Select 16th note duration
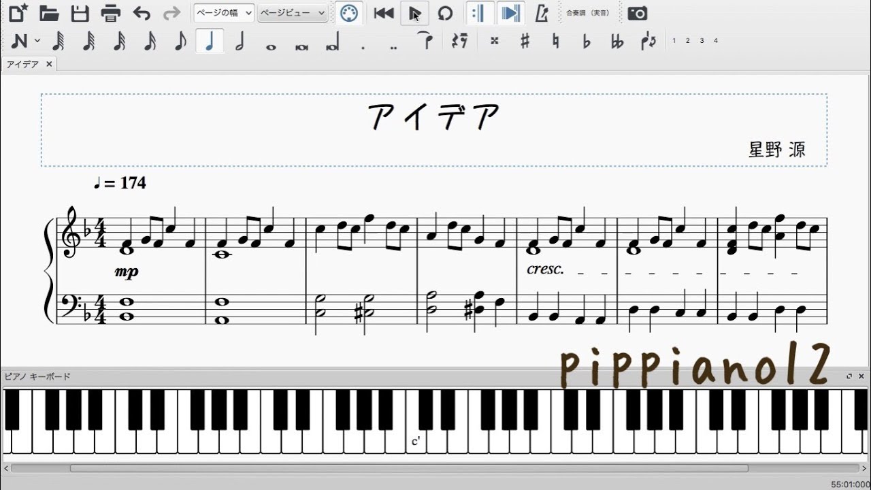The width and height of the screenshot is (871, 490). tap(150, 42)
